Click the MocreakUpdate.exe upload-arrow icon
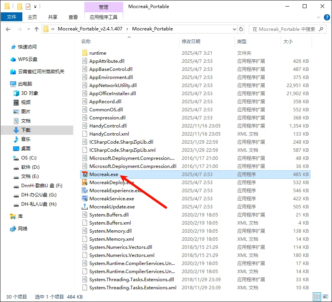Viewport: 332px width, 302px height. [85, 206]
